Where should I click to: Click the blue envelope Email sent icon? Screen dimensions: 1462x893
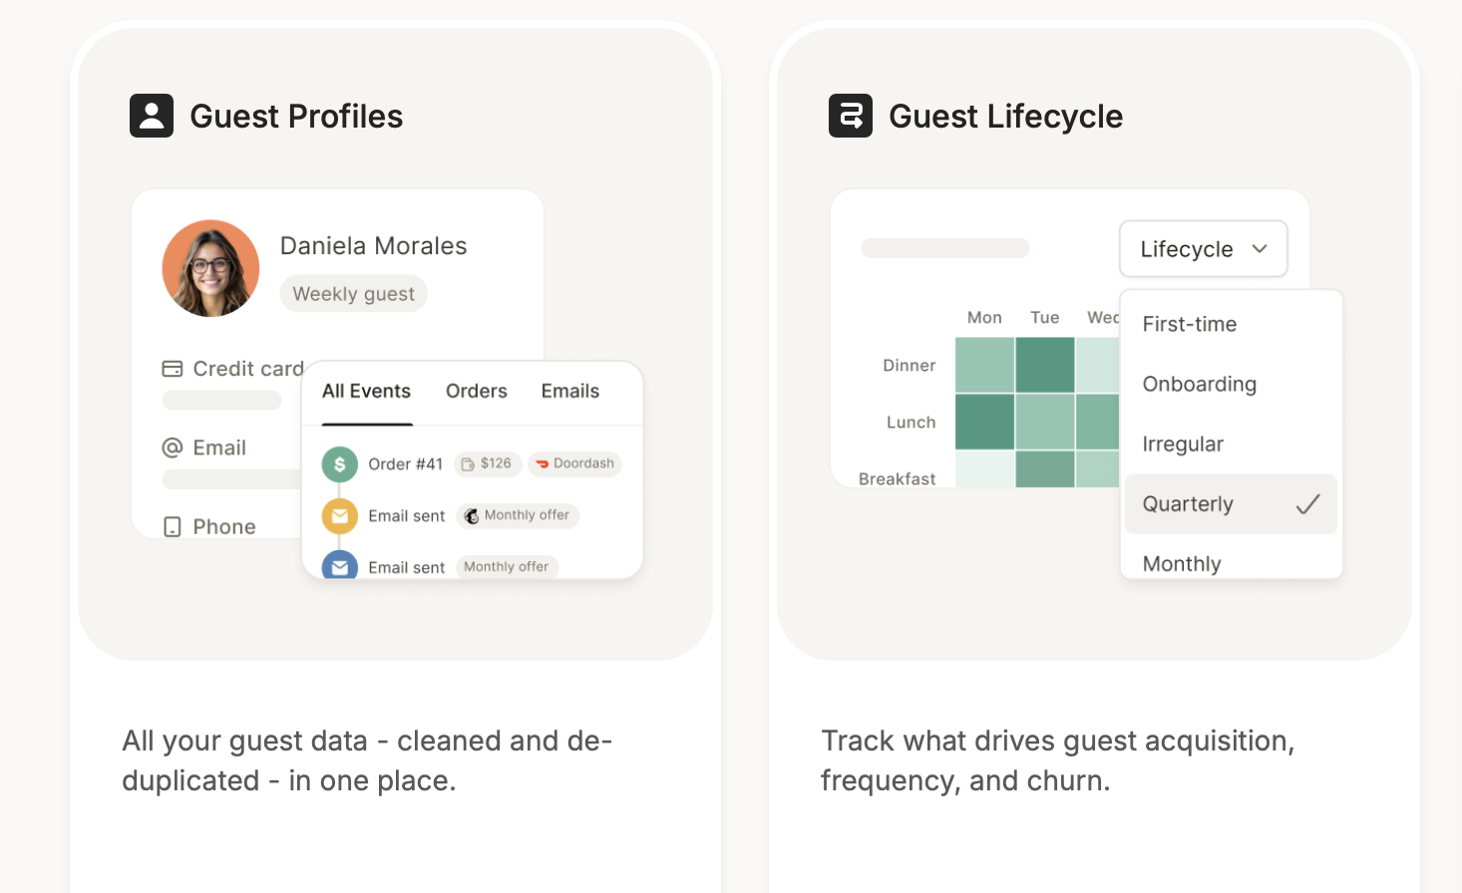point(340,565)
